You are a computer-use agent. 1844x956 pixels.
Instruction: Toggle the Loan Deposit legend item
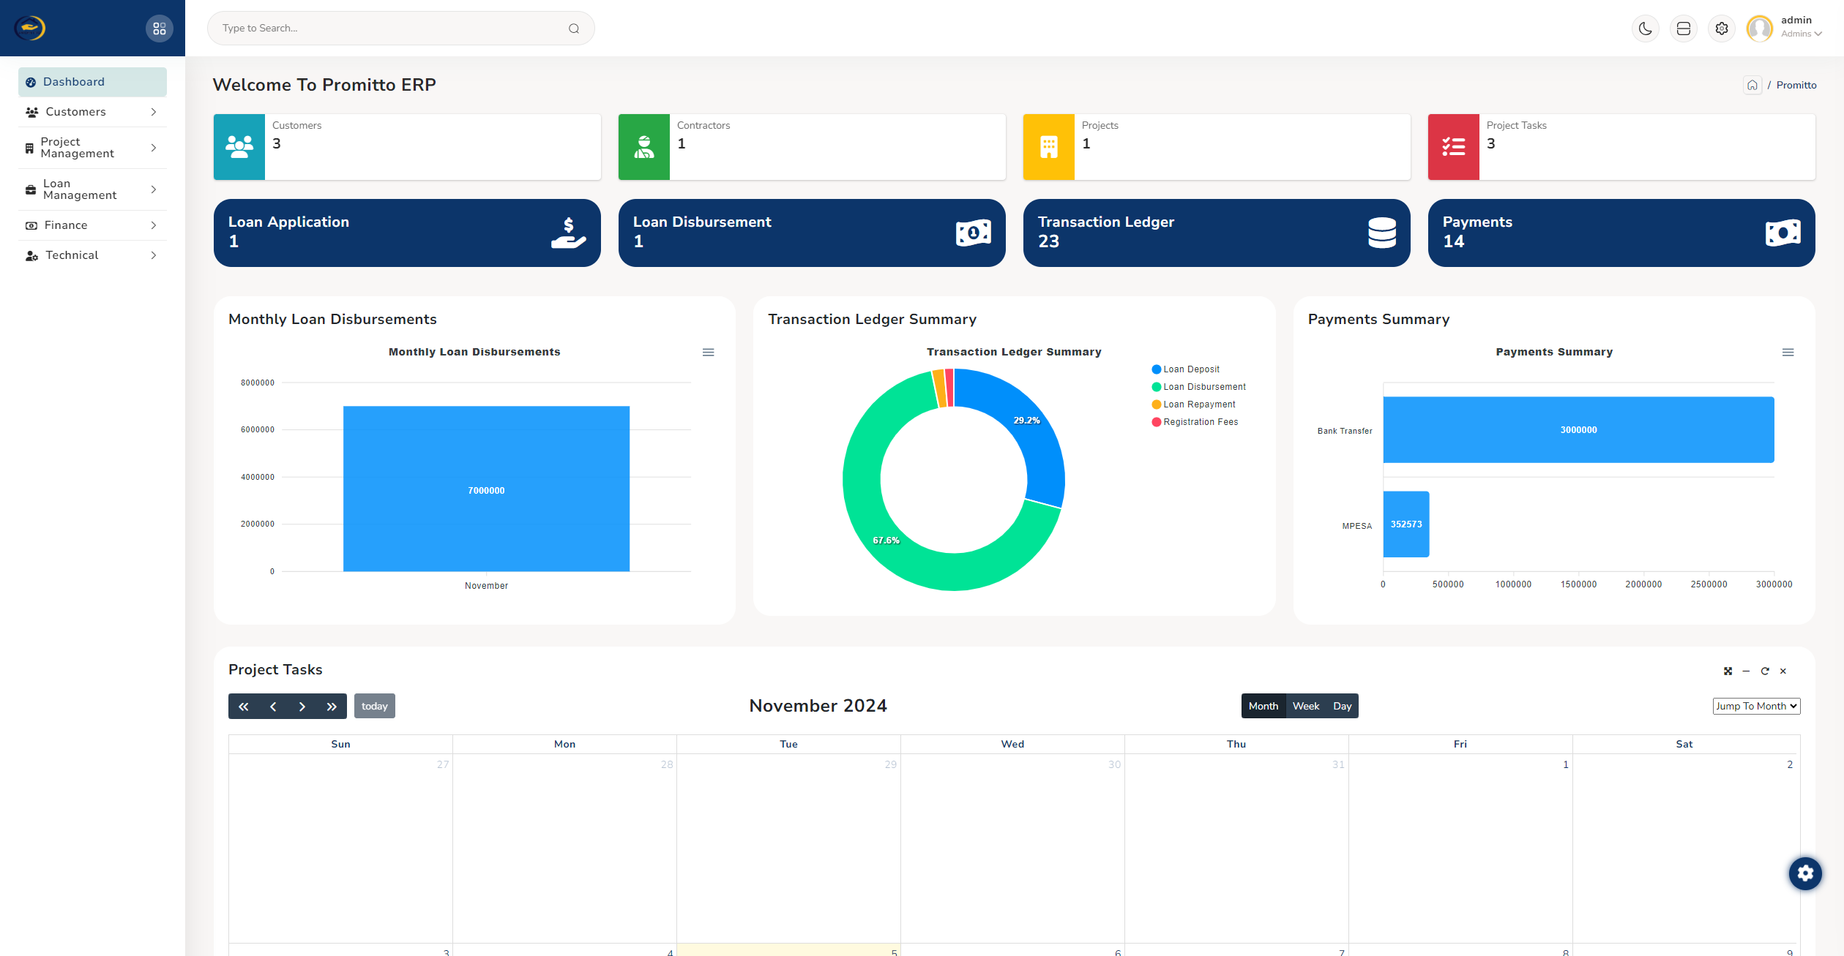coord(1186,369)
